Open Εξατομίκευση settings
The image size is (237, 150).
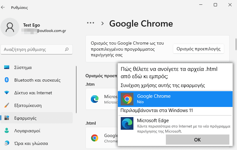point(37,105)
